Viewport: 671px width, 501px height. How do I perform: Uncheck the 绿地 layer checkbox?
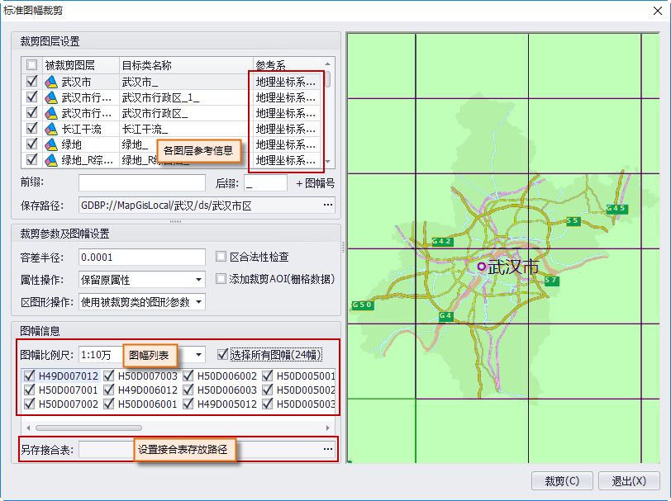tap(31, 144)
